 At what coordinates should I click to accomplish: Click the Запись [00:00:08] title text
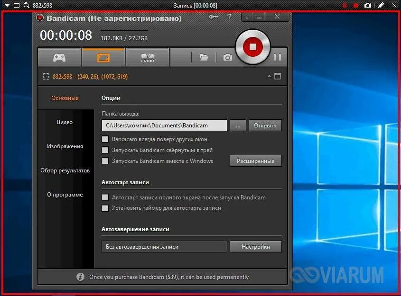[x=195, y=5]
